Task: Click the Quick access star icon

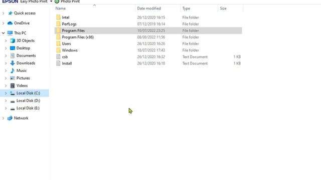Action: (x=10, y=13)
